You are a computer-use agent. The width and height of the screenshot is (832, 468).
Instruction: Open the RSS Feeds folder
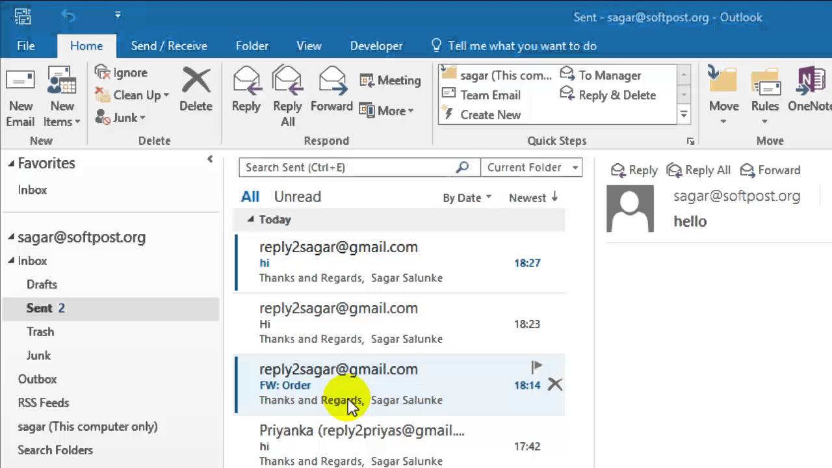pyautogui.click(x=44, y=403)
